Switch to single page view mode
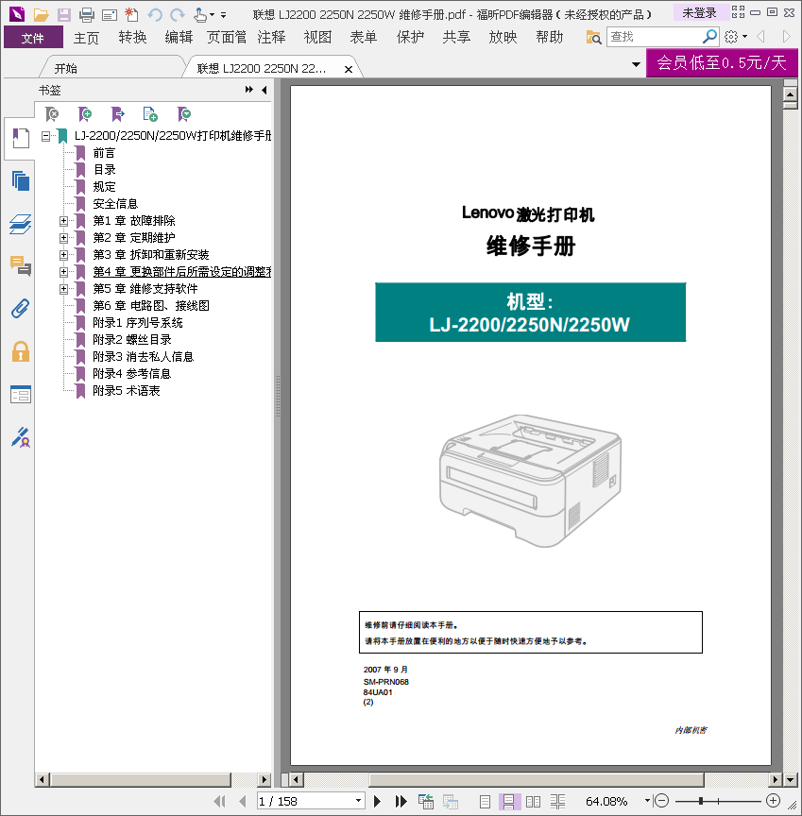 click(485, 802)
